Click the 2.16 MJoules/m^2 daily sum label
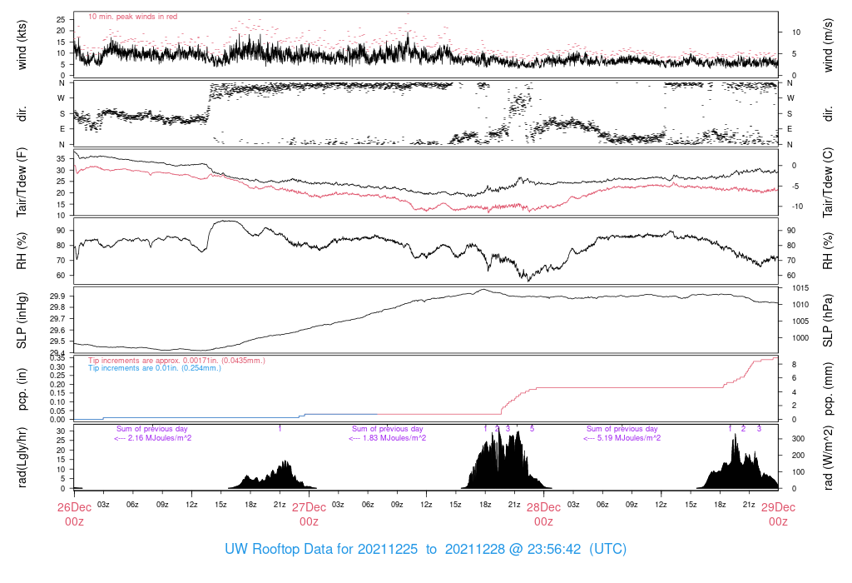This screenshot has width=852, height=583. pyautogui.click(x=153, y=437)
